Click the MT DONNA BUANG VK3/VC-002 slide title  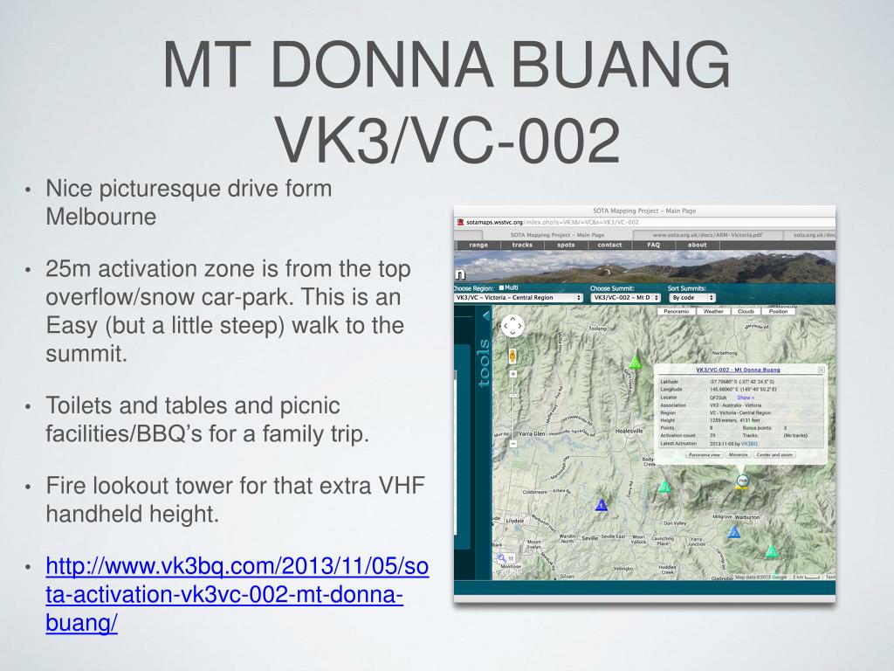pyautogui.click(x=448, y=101)
